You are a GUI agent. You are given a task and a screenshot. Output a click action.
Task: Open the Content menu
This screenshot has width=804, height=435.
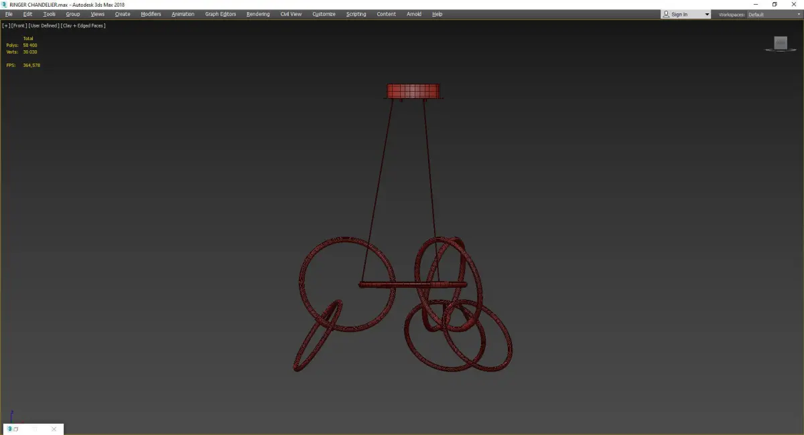click(386, 14)
